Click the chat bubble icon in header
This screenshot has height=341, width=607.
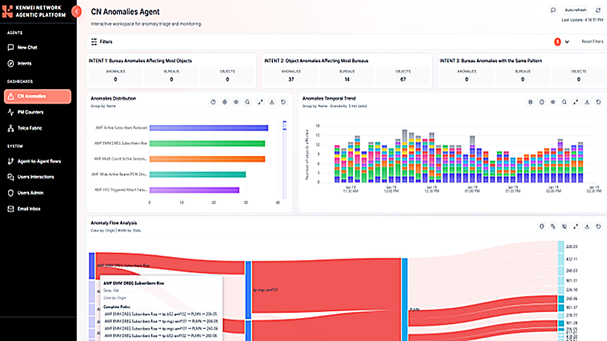(x=553, y=10)
